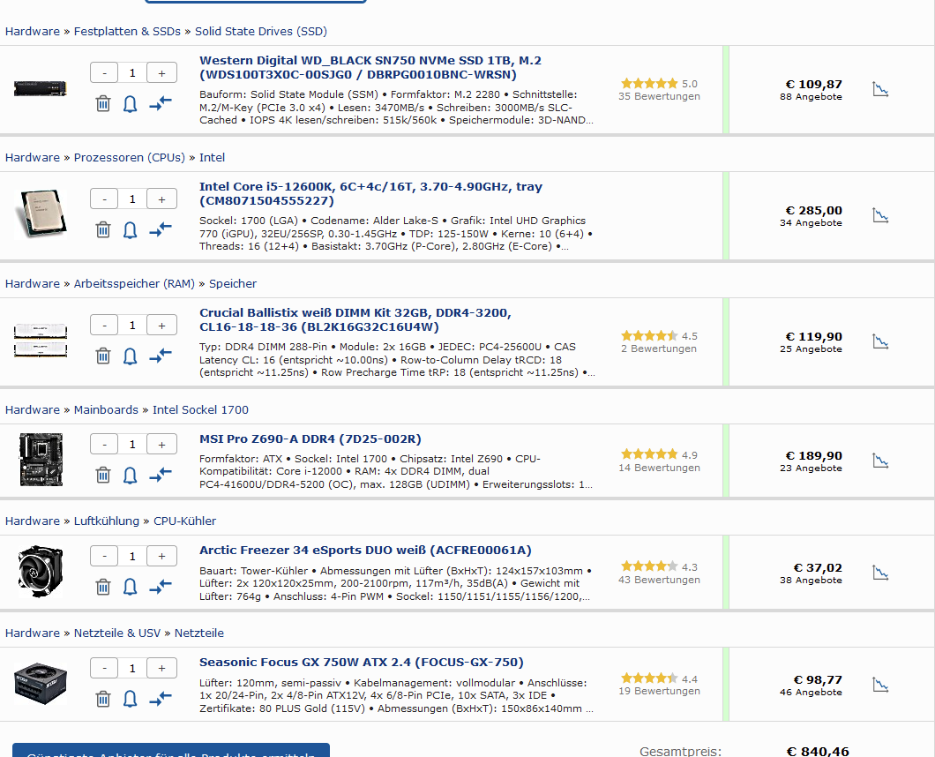Image resolution: width=935 pixels, height=757 pixels.
Task: Open MSI Pro Z690-A DDR4 product link
Action: [x=310, y=439]
